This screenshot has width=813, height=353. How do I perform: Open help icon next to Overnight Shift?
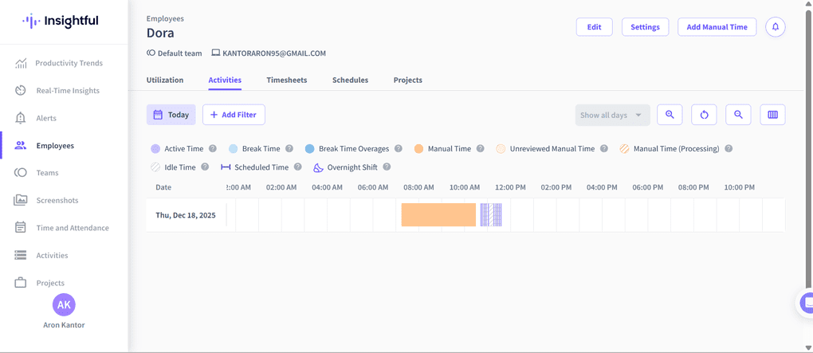click(387, 167)
